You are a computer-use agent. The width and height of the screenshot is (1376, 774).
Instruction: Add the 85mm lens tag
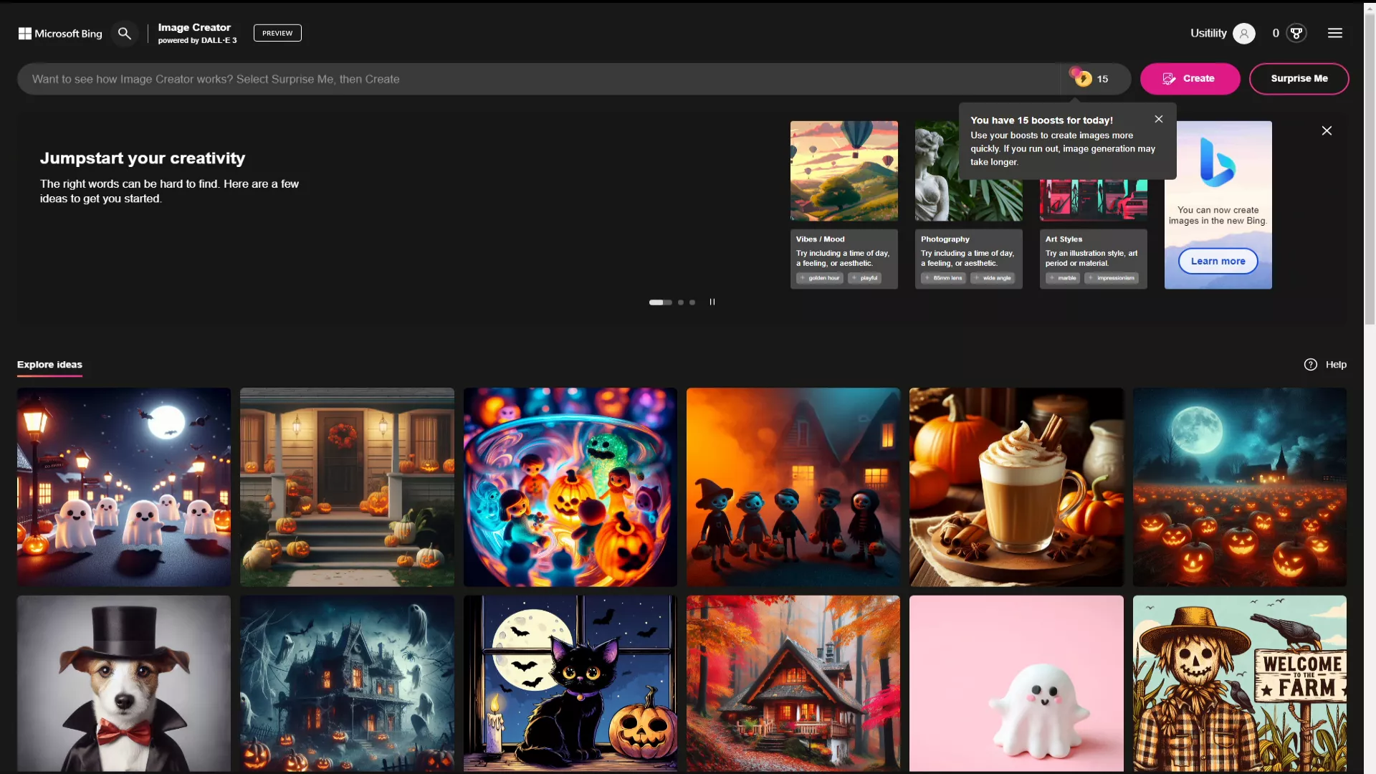pos(944,278)
